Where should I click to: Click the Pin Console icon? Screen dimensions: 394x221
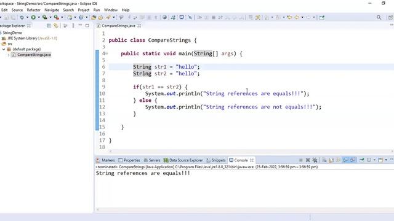pos(361,160)
